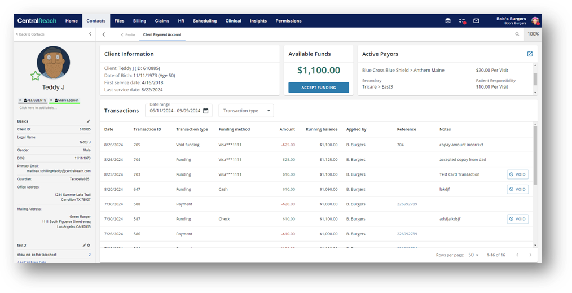This screenshot has height=293, width=572.
Task: Open the Claims menu
Action: [162, 21]
